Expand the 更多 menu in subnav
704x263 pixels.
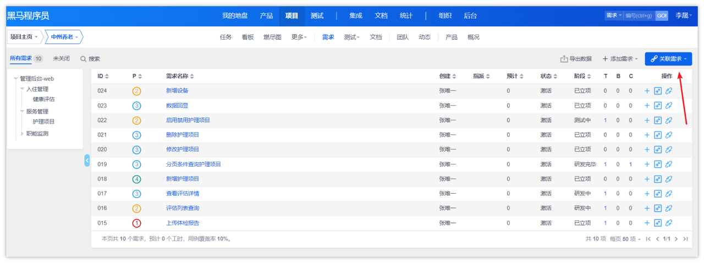299,37
